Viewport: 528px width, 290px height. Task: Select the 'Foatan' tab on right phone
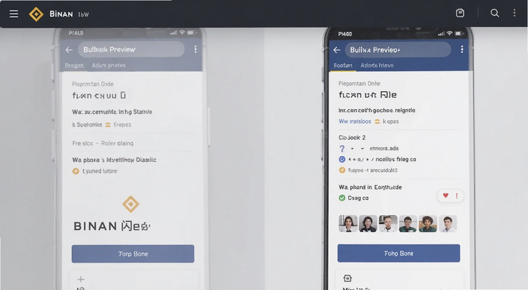pos(343,65)
